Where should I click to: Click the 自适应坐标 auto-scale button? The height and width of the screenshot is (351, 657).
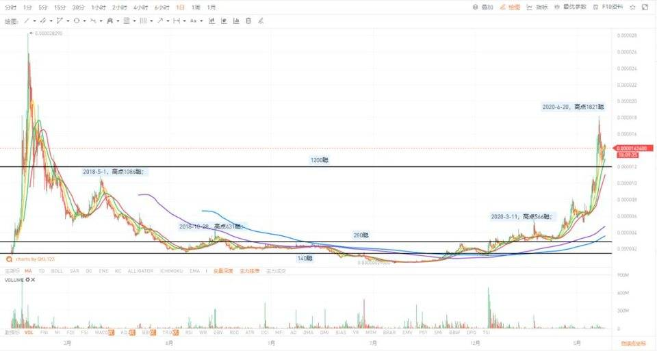[634, 343]
